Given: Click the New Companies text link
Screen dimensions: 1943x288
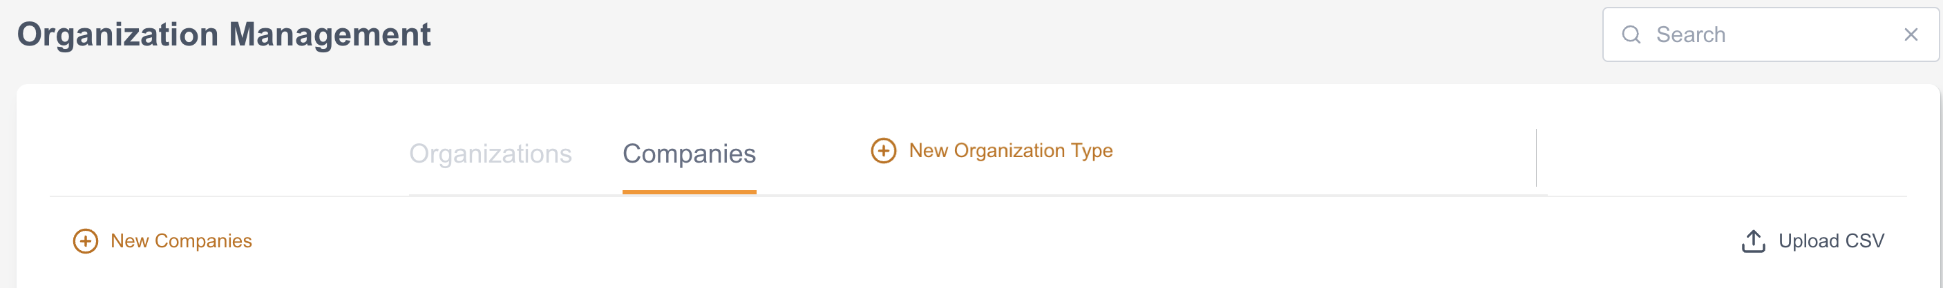Looking at the screenshot, I should [181, 240].
